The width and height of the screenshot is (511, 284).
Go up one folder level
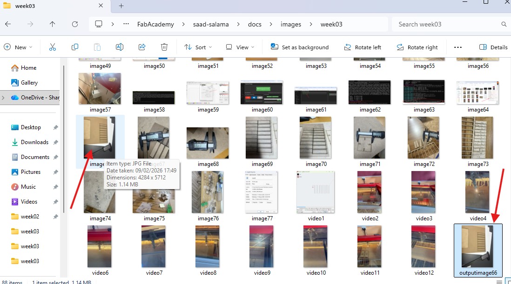(52, 24)
